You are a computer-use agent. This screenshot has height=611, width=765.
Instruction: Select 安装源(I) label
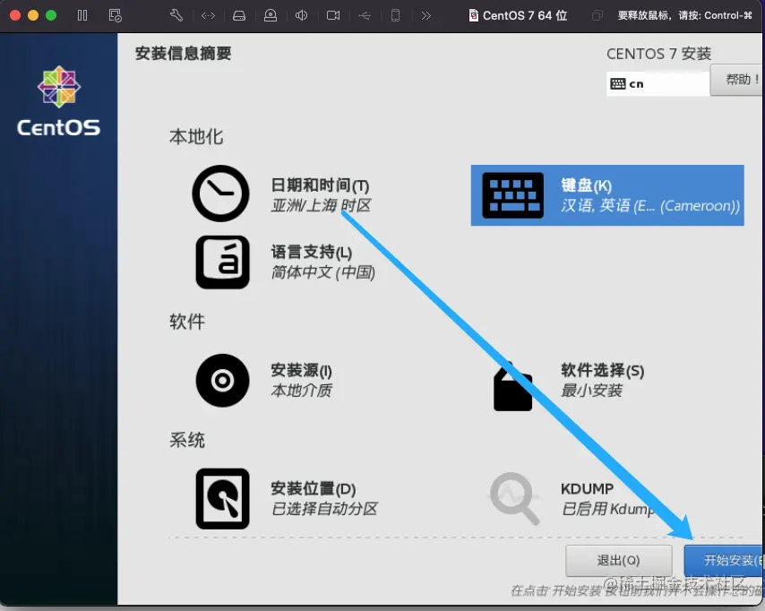(302, 370)
